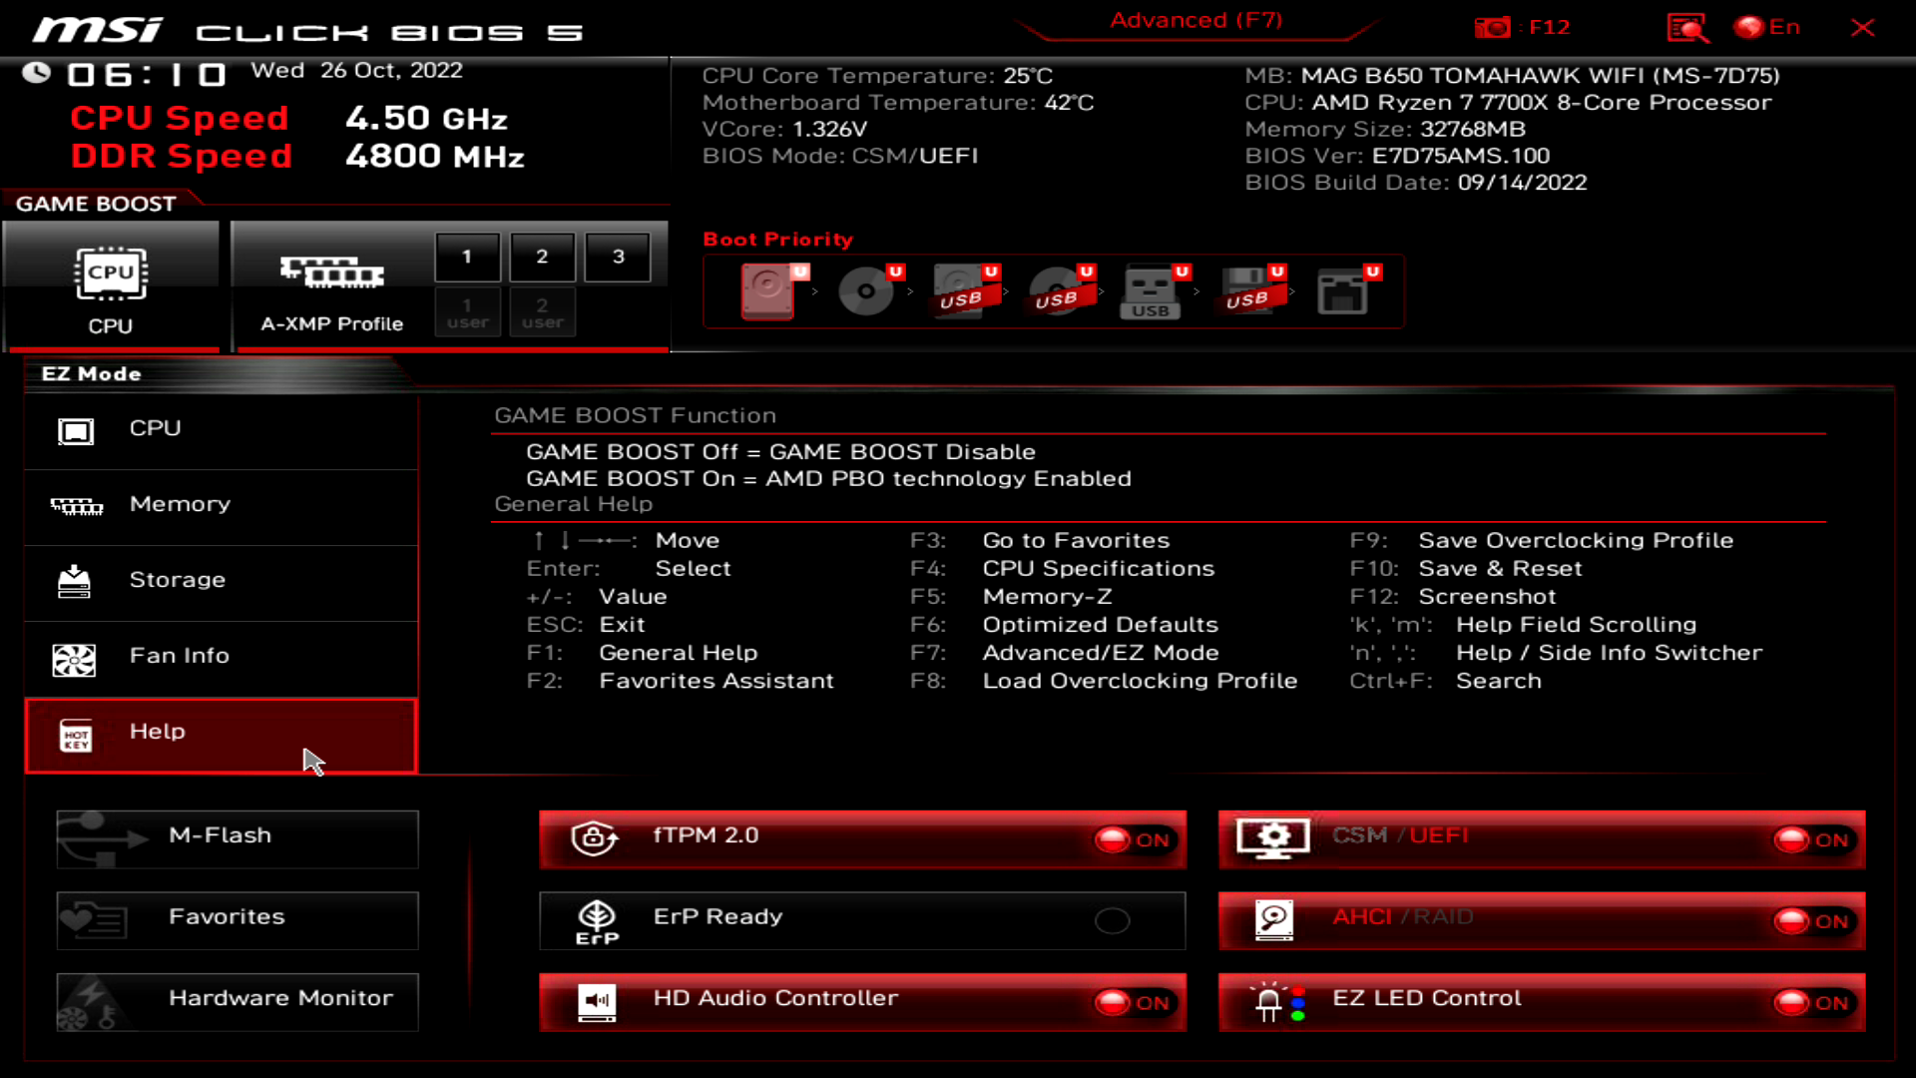Select AHCI/RAID mode dropdown
The height and width of the screenshot is (1078, 1916).
[x=1541, y=920]
